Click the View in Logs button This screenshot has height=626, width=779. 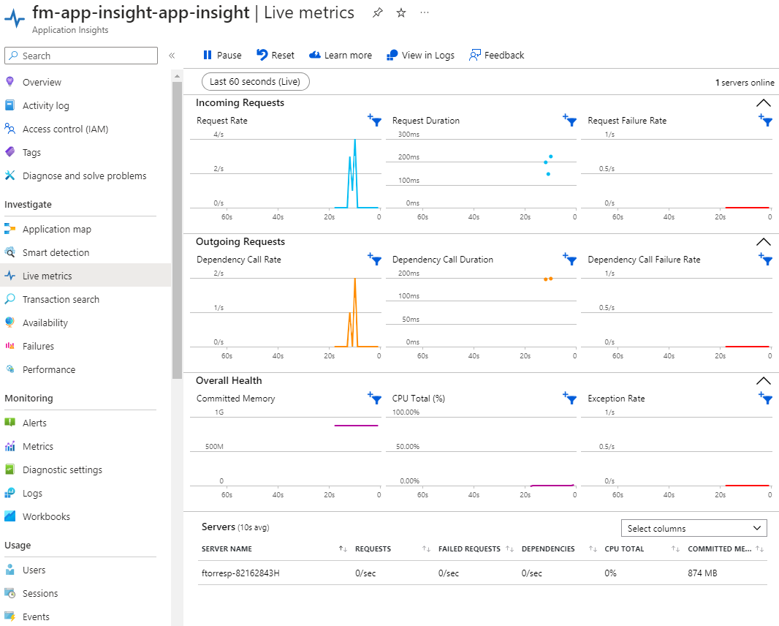pos(420,55)
